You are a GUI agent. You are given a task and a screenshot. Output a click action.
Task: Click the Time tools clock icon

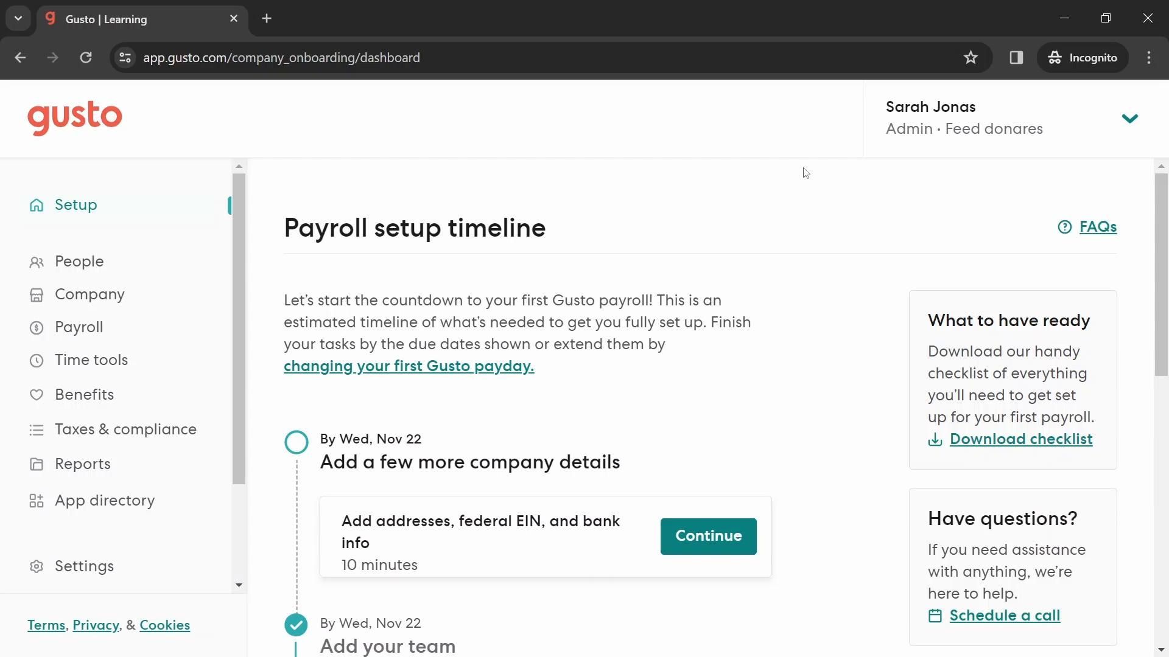[x=37, y=361]
